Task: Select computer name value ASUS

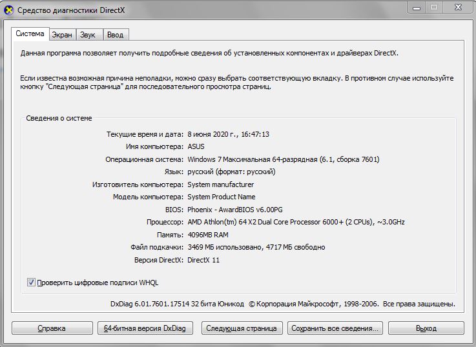Action: tap(196, 146)
